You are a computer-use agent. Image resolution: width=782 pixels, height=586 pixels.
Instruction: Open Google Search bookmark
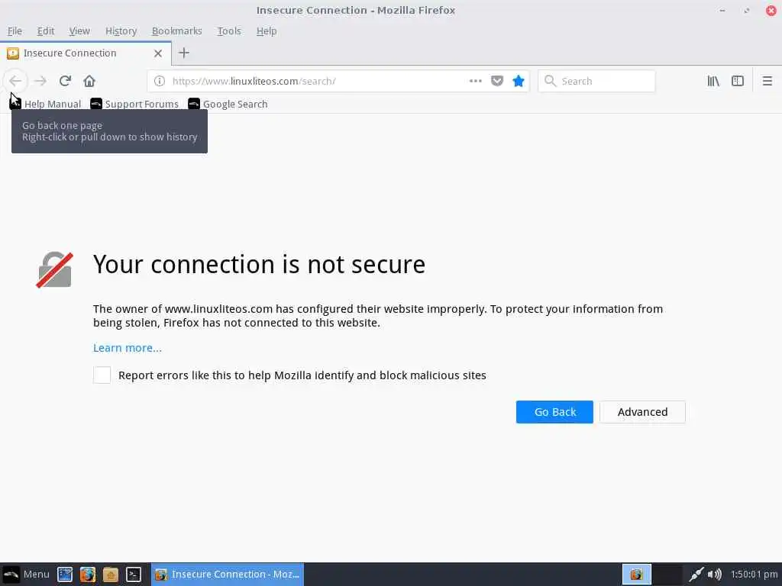coord(228,104)
